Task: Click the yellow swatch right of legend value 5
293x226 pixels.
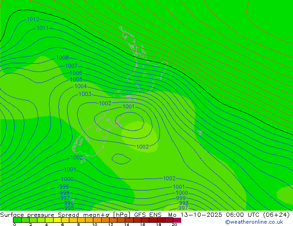Action: [x=57, y=220]
